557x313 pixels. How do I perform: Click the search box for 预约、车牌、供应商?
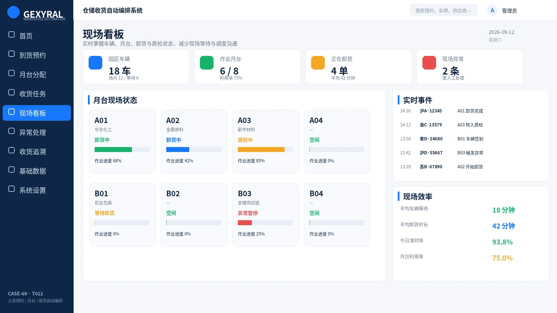point(444,10)
